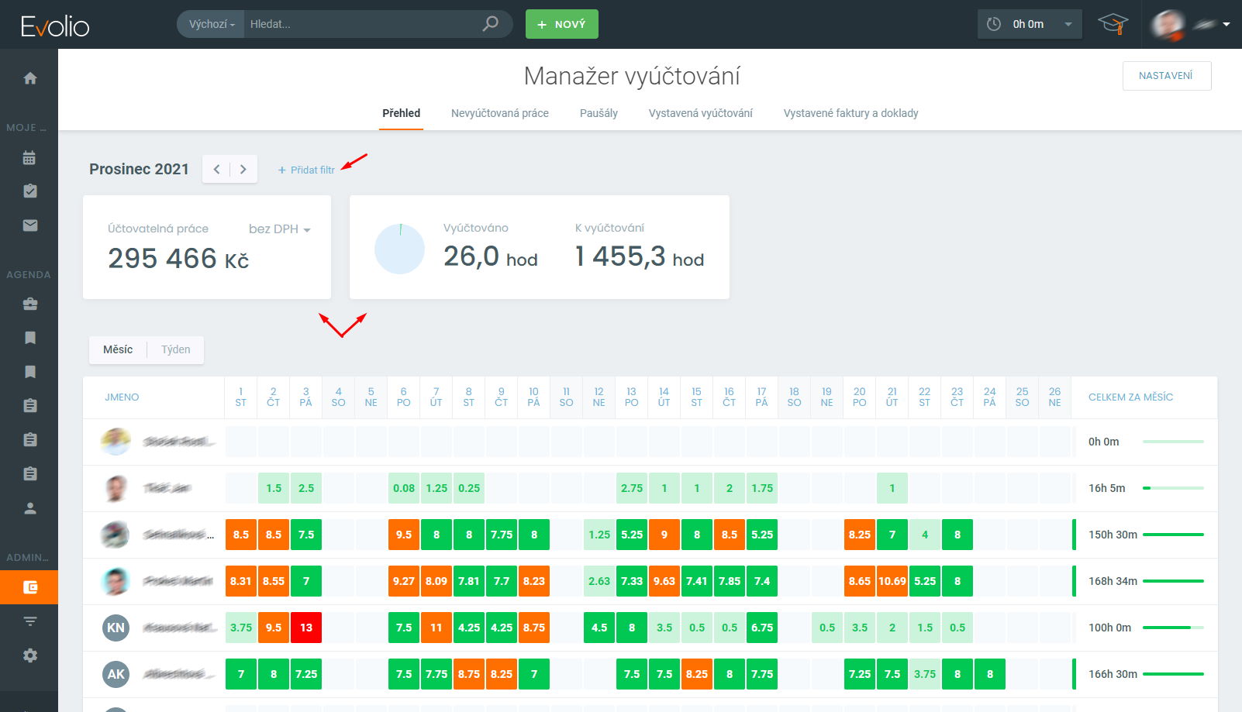This screenshot has width=1242, height=712.
Task: Open the bez DPH dropdown
Action: (279, 229)
